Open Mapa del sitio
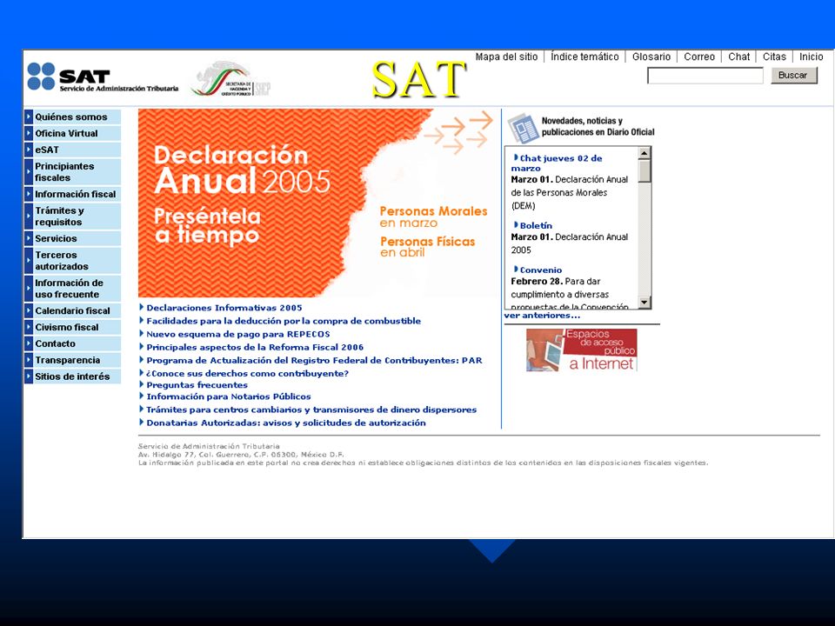 coord(506,57)
